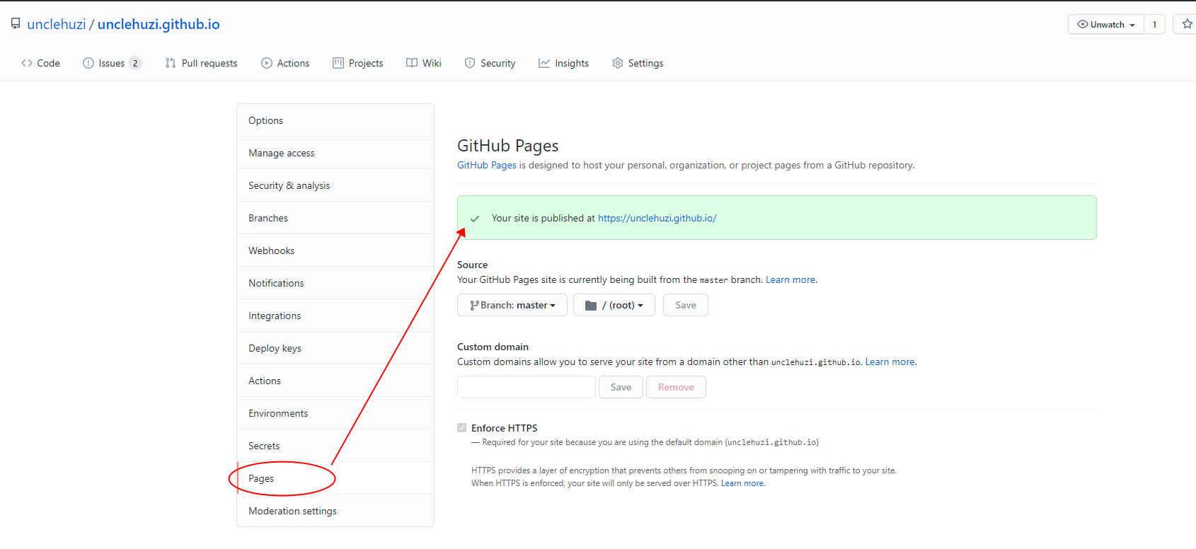
Task: Open the Unwatch dropdown menu
Action: click(1106, 24)
